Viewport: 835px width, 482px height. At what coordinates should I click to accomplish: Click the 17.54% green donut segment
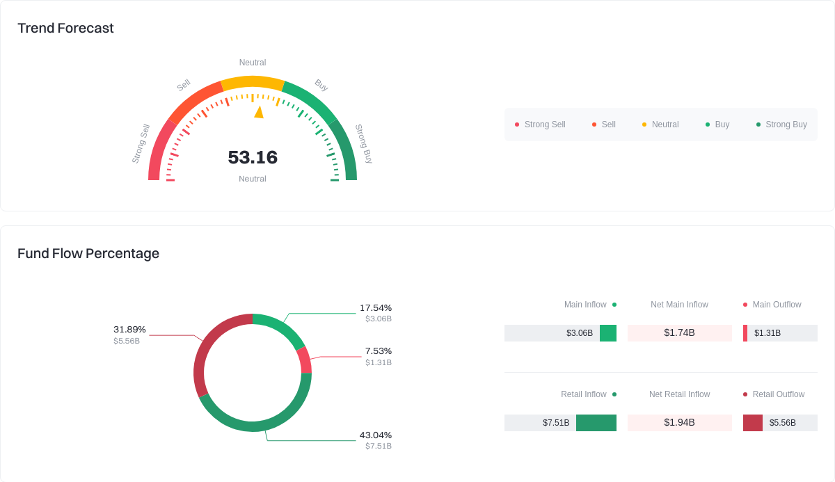280,326
